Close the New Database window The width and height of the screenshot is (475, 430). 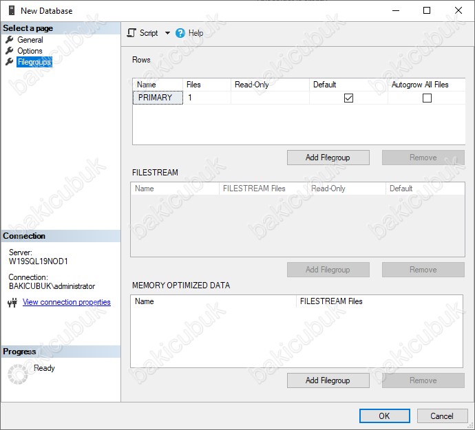[458, 10]
